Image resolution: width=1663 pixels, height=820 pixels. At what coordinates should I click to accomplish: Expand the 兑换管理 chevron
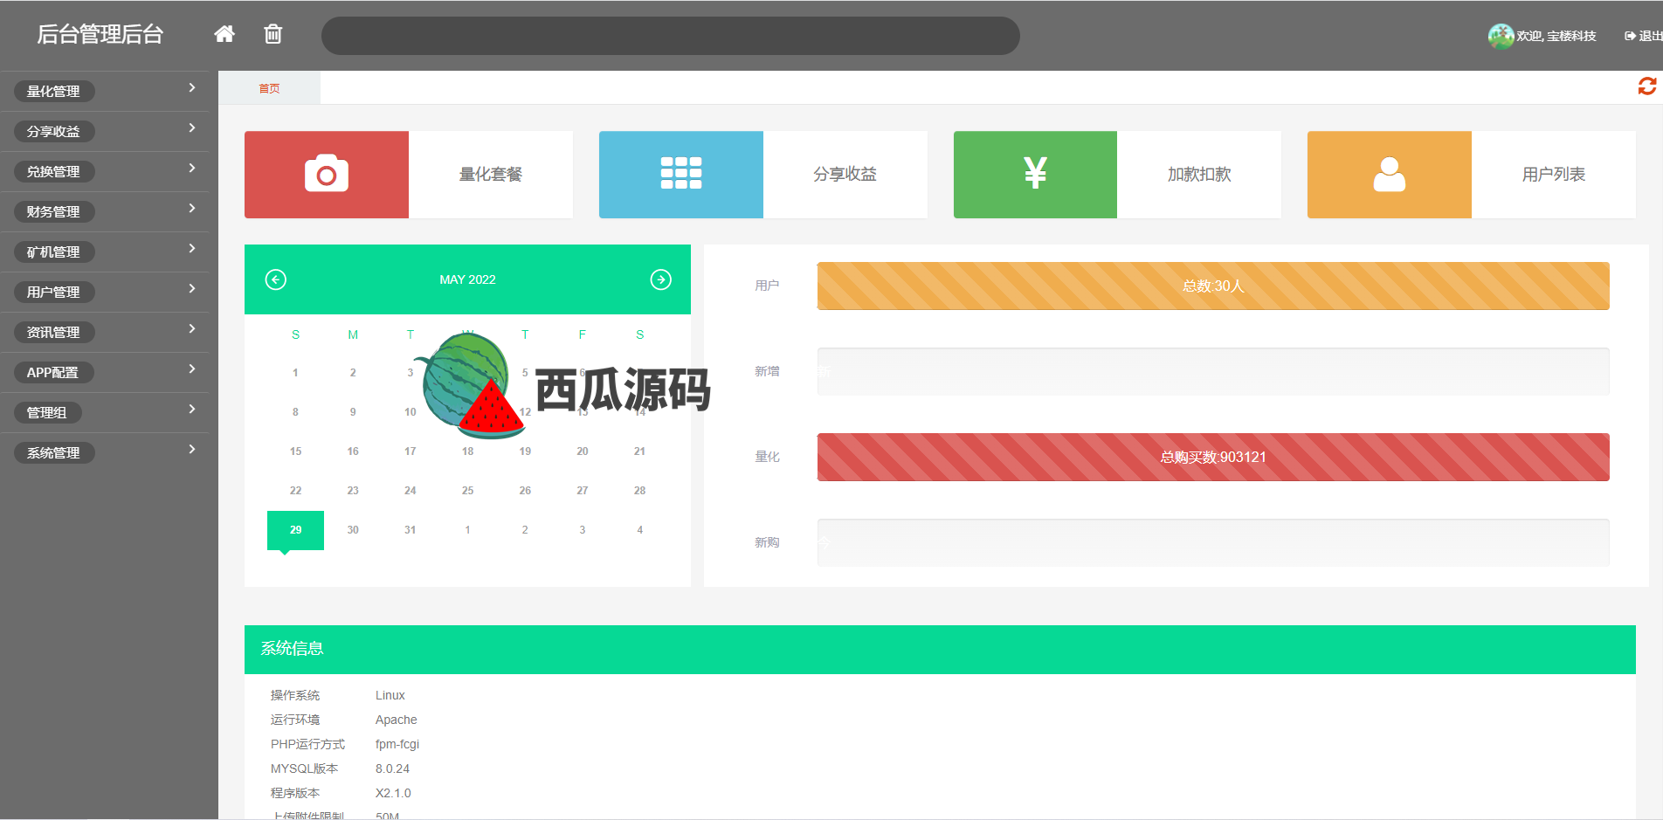192,169
